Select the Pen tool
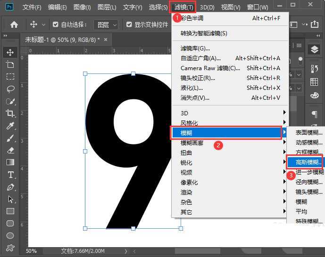 (x=10, y=187)
